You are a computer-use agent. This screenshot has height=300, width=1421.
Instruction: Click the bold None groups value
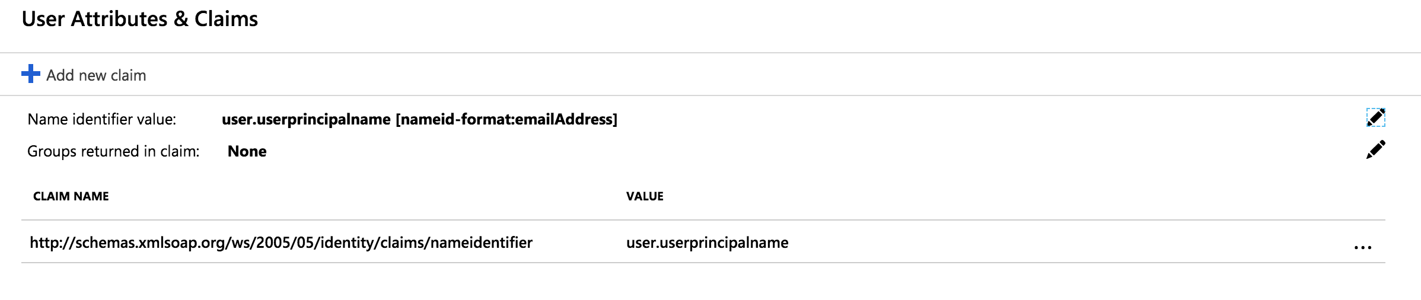point(247,151)
